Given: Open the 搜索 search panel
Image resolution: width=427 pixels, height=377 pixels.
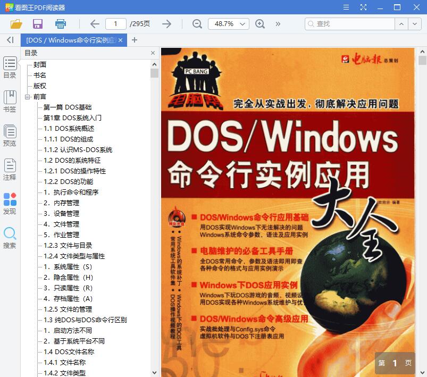Looking at the screenshot, I should (10, 238).
